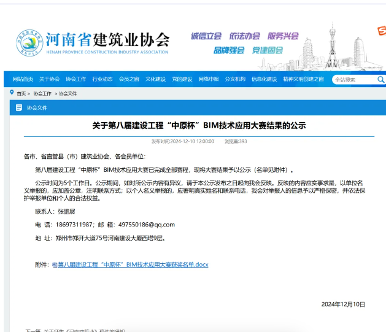
Task: Go to 协会文件 in the breadcrumb
Action: tap(68, 93)
